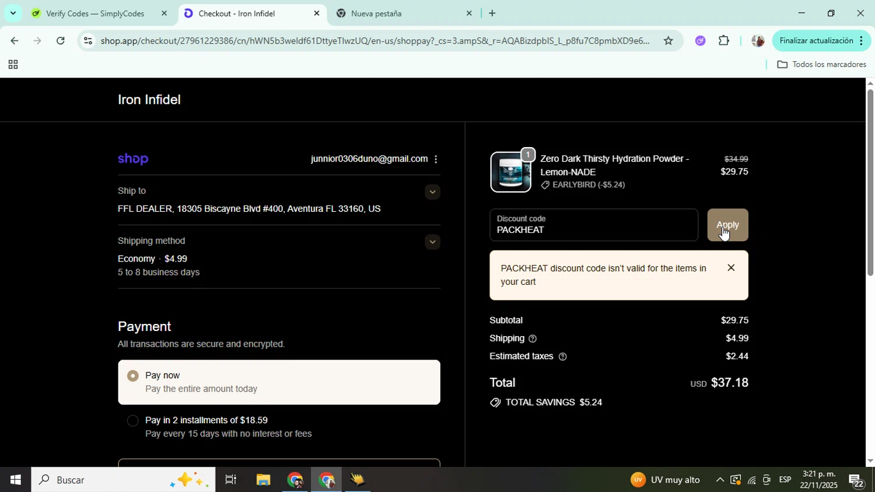Open the Chrome profile avatar

[757, 41]
